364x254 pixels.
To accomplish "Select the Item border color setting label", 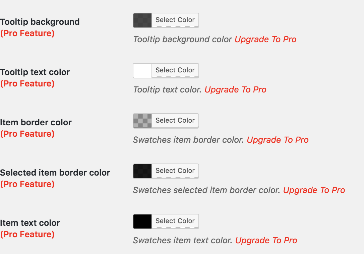I will click(x=36, y=123).
